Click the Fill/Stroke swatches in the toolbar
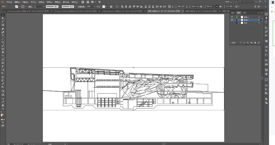 click(3, 116)
